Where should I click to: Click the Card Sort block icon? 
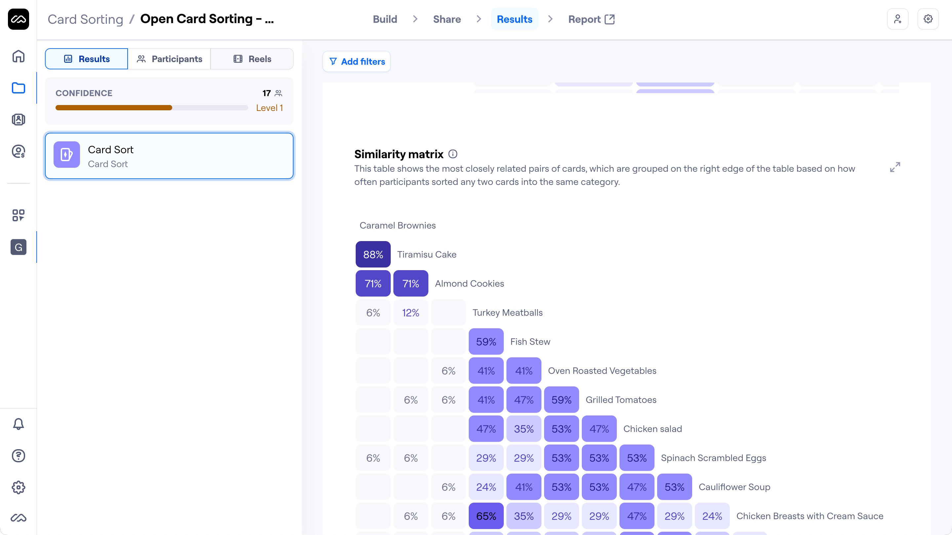(x=66, y=154)
